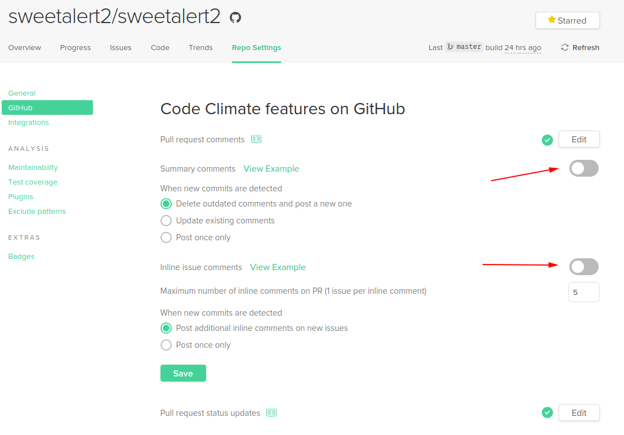Screen dimensions: 624x435
Task: Click the Save button
Action: [x=183, y=373]
